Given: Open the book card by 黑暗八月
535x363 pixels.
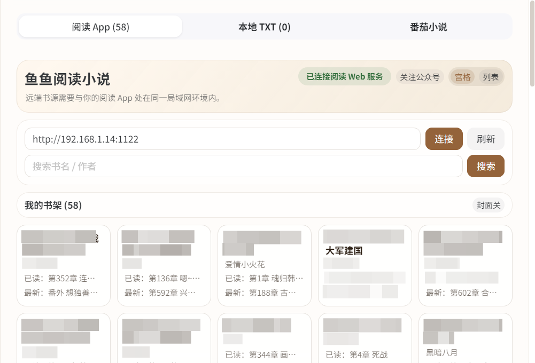Looking at the screenshot, I should [466, 338].
